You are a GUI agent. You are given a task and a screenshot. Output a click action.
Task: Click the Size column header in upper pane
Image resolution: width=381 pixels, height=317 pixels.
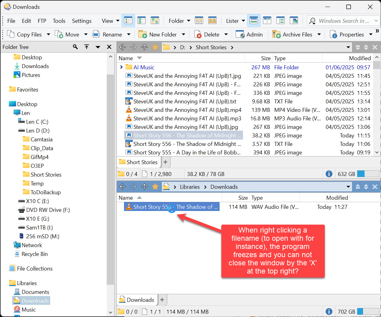pyautogui.click(x=265, y=58)
